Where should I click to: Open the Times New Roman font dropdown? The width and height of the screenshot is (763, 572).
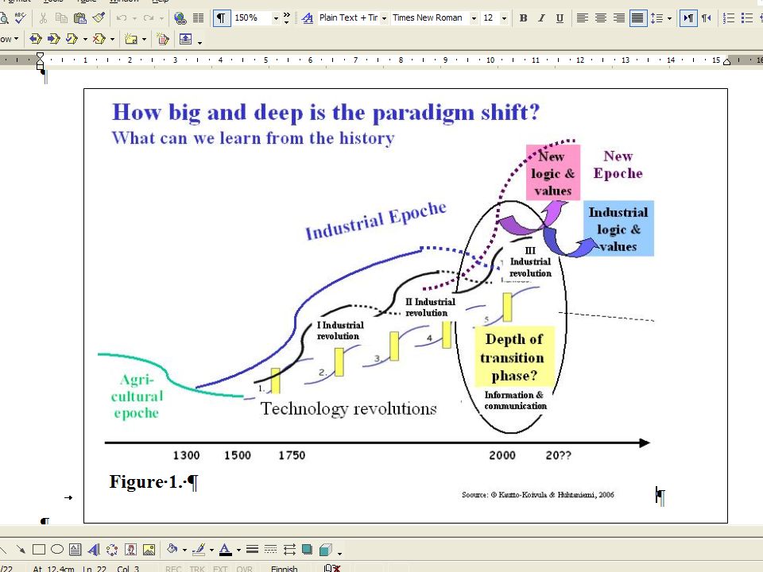474,18
